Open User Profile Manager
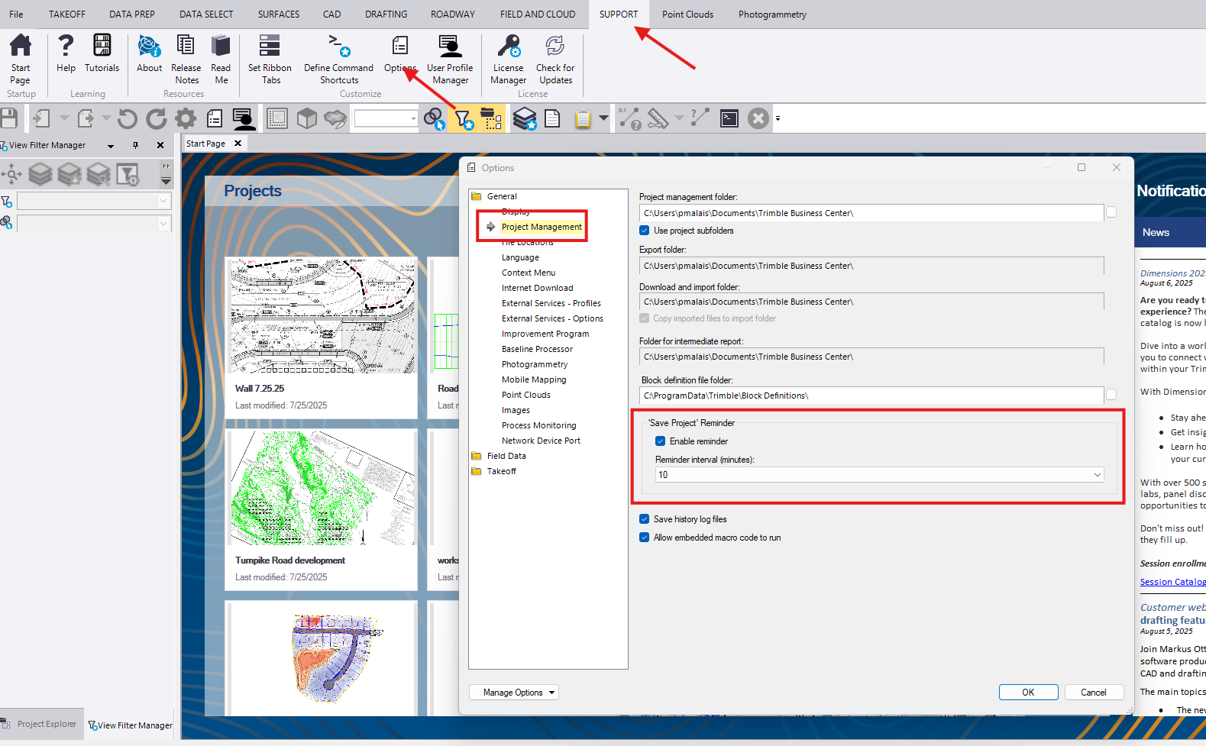The width and height of the screenshot is (1206, 746). 450,47
